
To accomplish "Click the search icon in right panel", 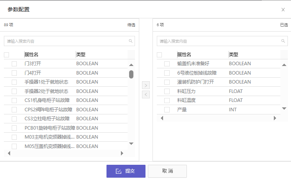I will (283, 41).
